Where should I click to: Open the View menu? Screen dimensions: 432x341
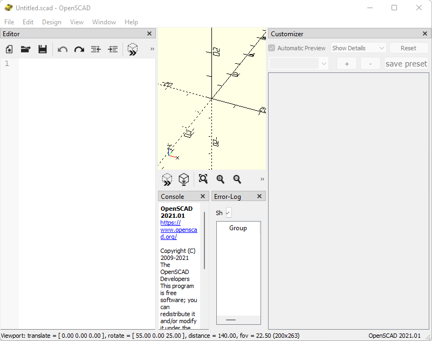coord(77,22)
